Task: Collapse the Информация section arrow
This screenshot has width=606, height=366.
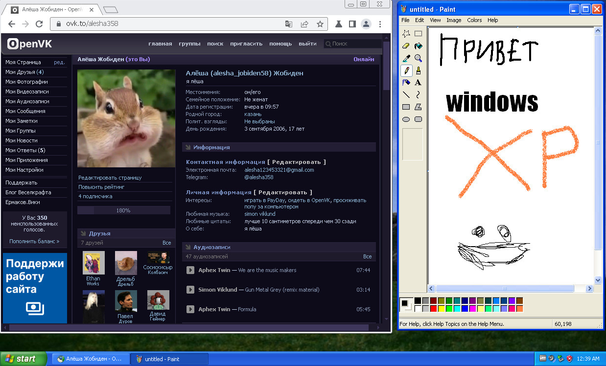Action: [x=187, y=147]
